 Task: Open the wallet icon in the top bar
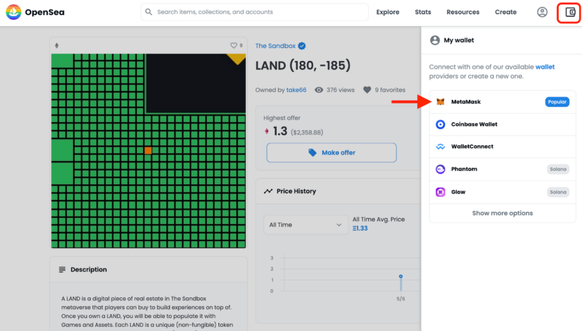[x=570, y=12]
